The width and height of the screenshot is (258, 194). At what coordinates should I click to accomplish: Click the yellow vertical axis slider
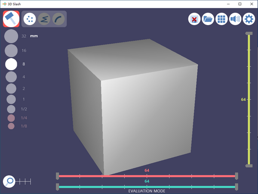248,99
